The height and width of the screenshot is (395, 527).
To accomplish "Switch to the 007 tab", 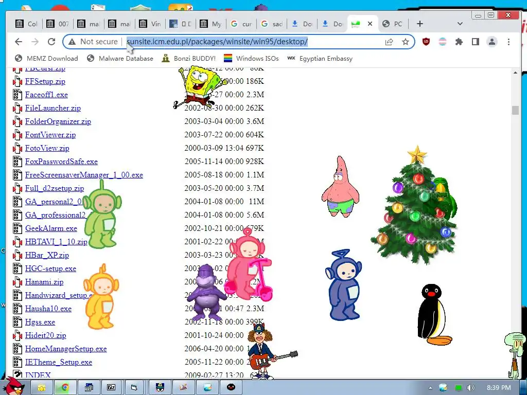I will [x=57, y=24].
